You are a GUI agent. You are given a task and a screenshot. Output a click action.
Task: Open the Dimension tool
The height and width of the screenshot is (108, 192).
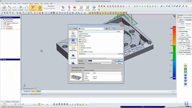pos(81,8)
